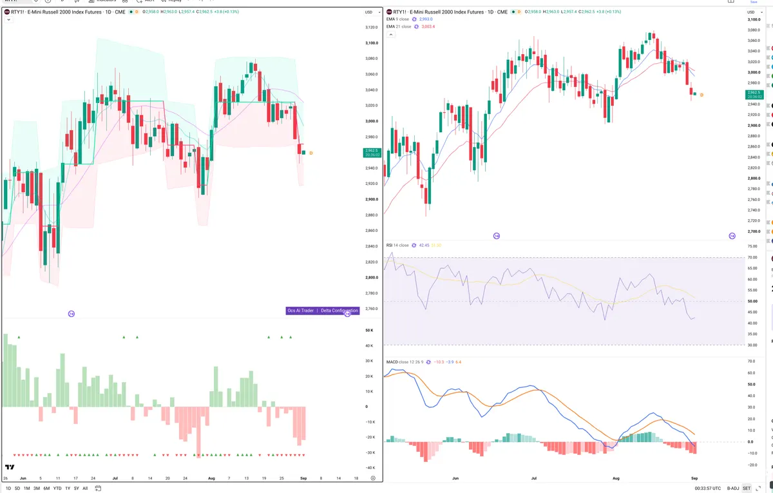The image size is (773, 493).
Task: Toggle the SET settlement price option
Action: pyautogui.click(x=747, y=488)
